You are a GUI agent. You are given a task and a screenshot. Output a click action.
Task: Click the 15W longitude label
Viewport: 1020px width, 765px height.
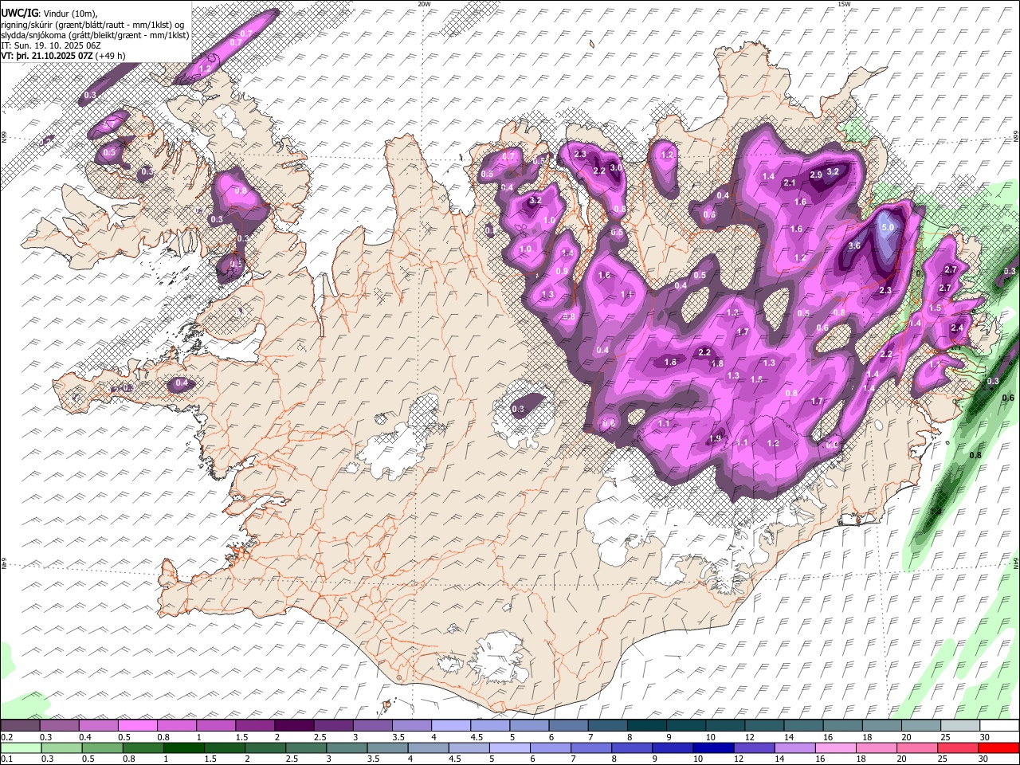click(x=844, y=4)
